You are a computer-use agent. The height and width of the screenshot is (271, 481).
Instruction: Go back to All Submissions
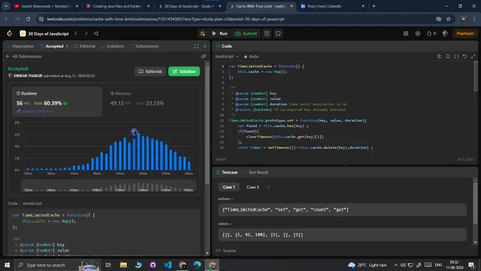[x=23, y=57]
